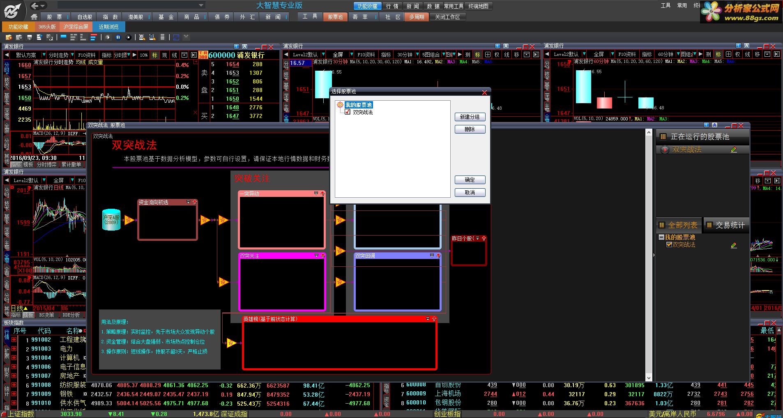
Task: Click the red up-arrow on 双突回调 box
Action: [x=438, y=256]
